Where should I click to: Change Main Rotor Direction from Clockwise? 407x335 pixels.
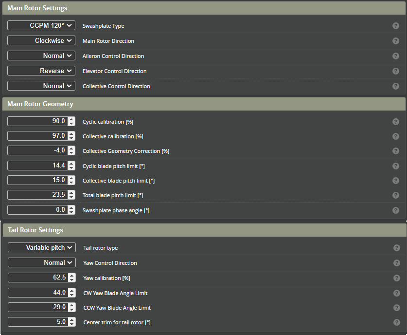coord(41,41)
